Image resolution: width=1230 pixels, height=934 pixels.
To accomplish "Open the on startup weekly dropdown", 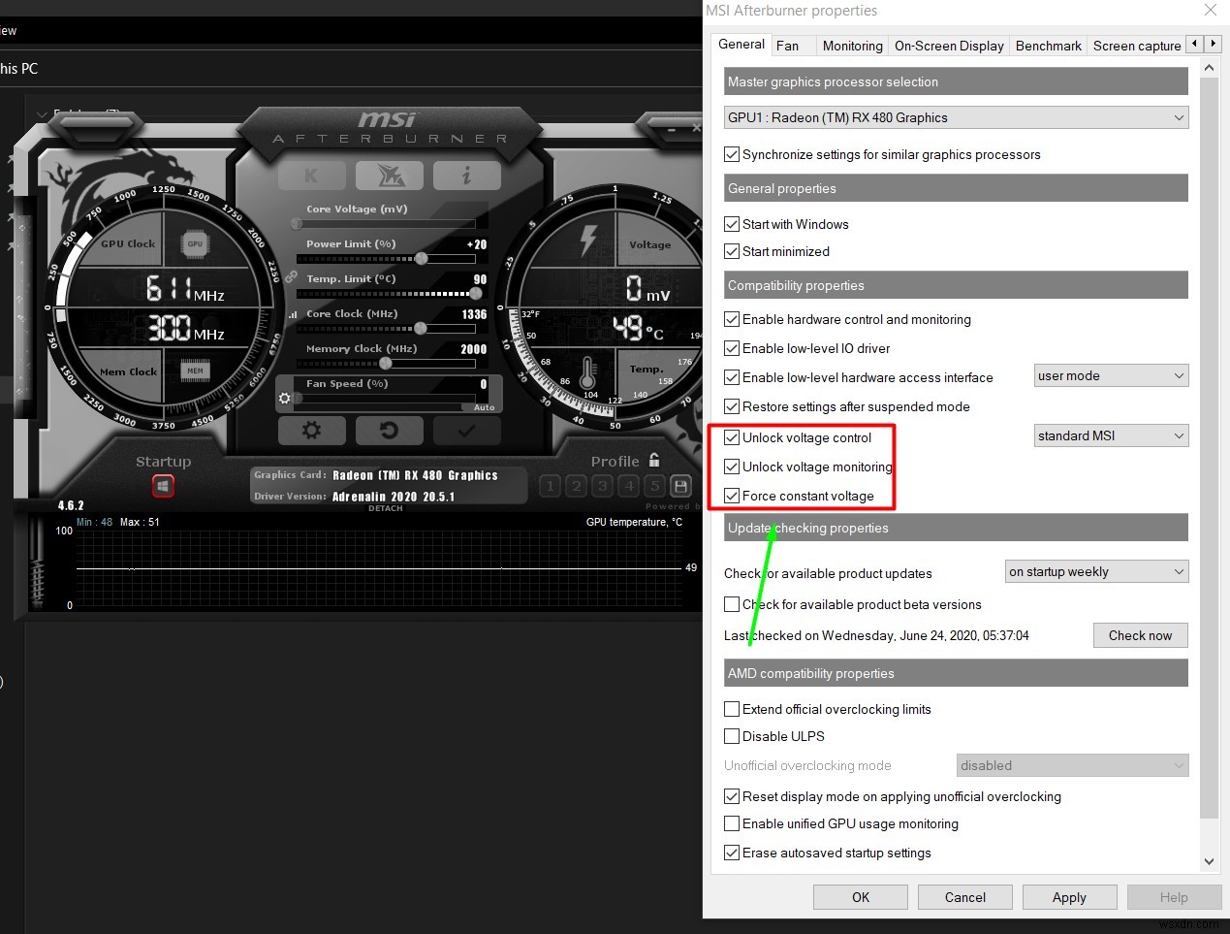I will coord(1096,571).
